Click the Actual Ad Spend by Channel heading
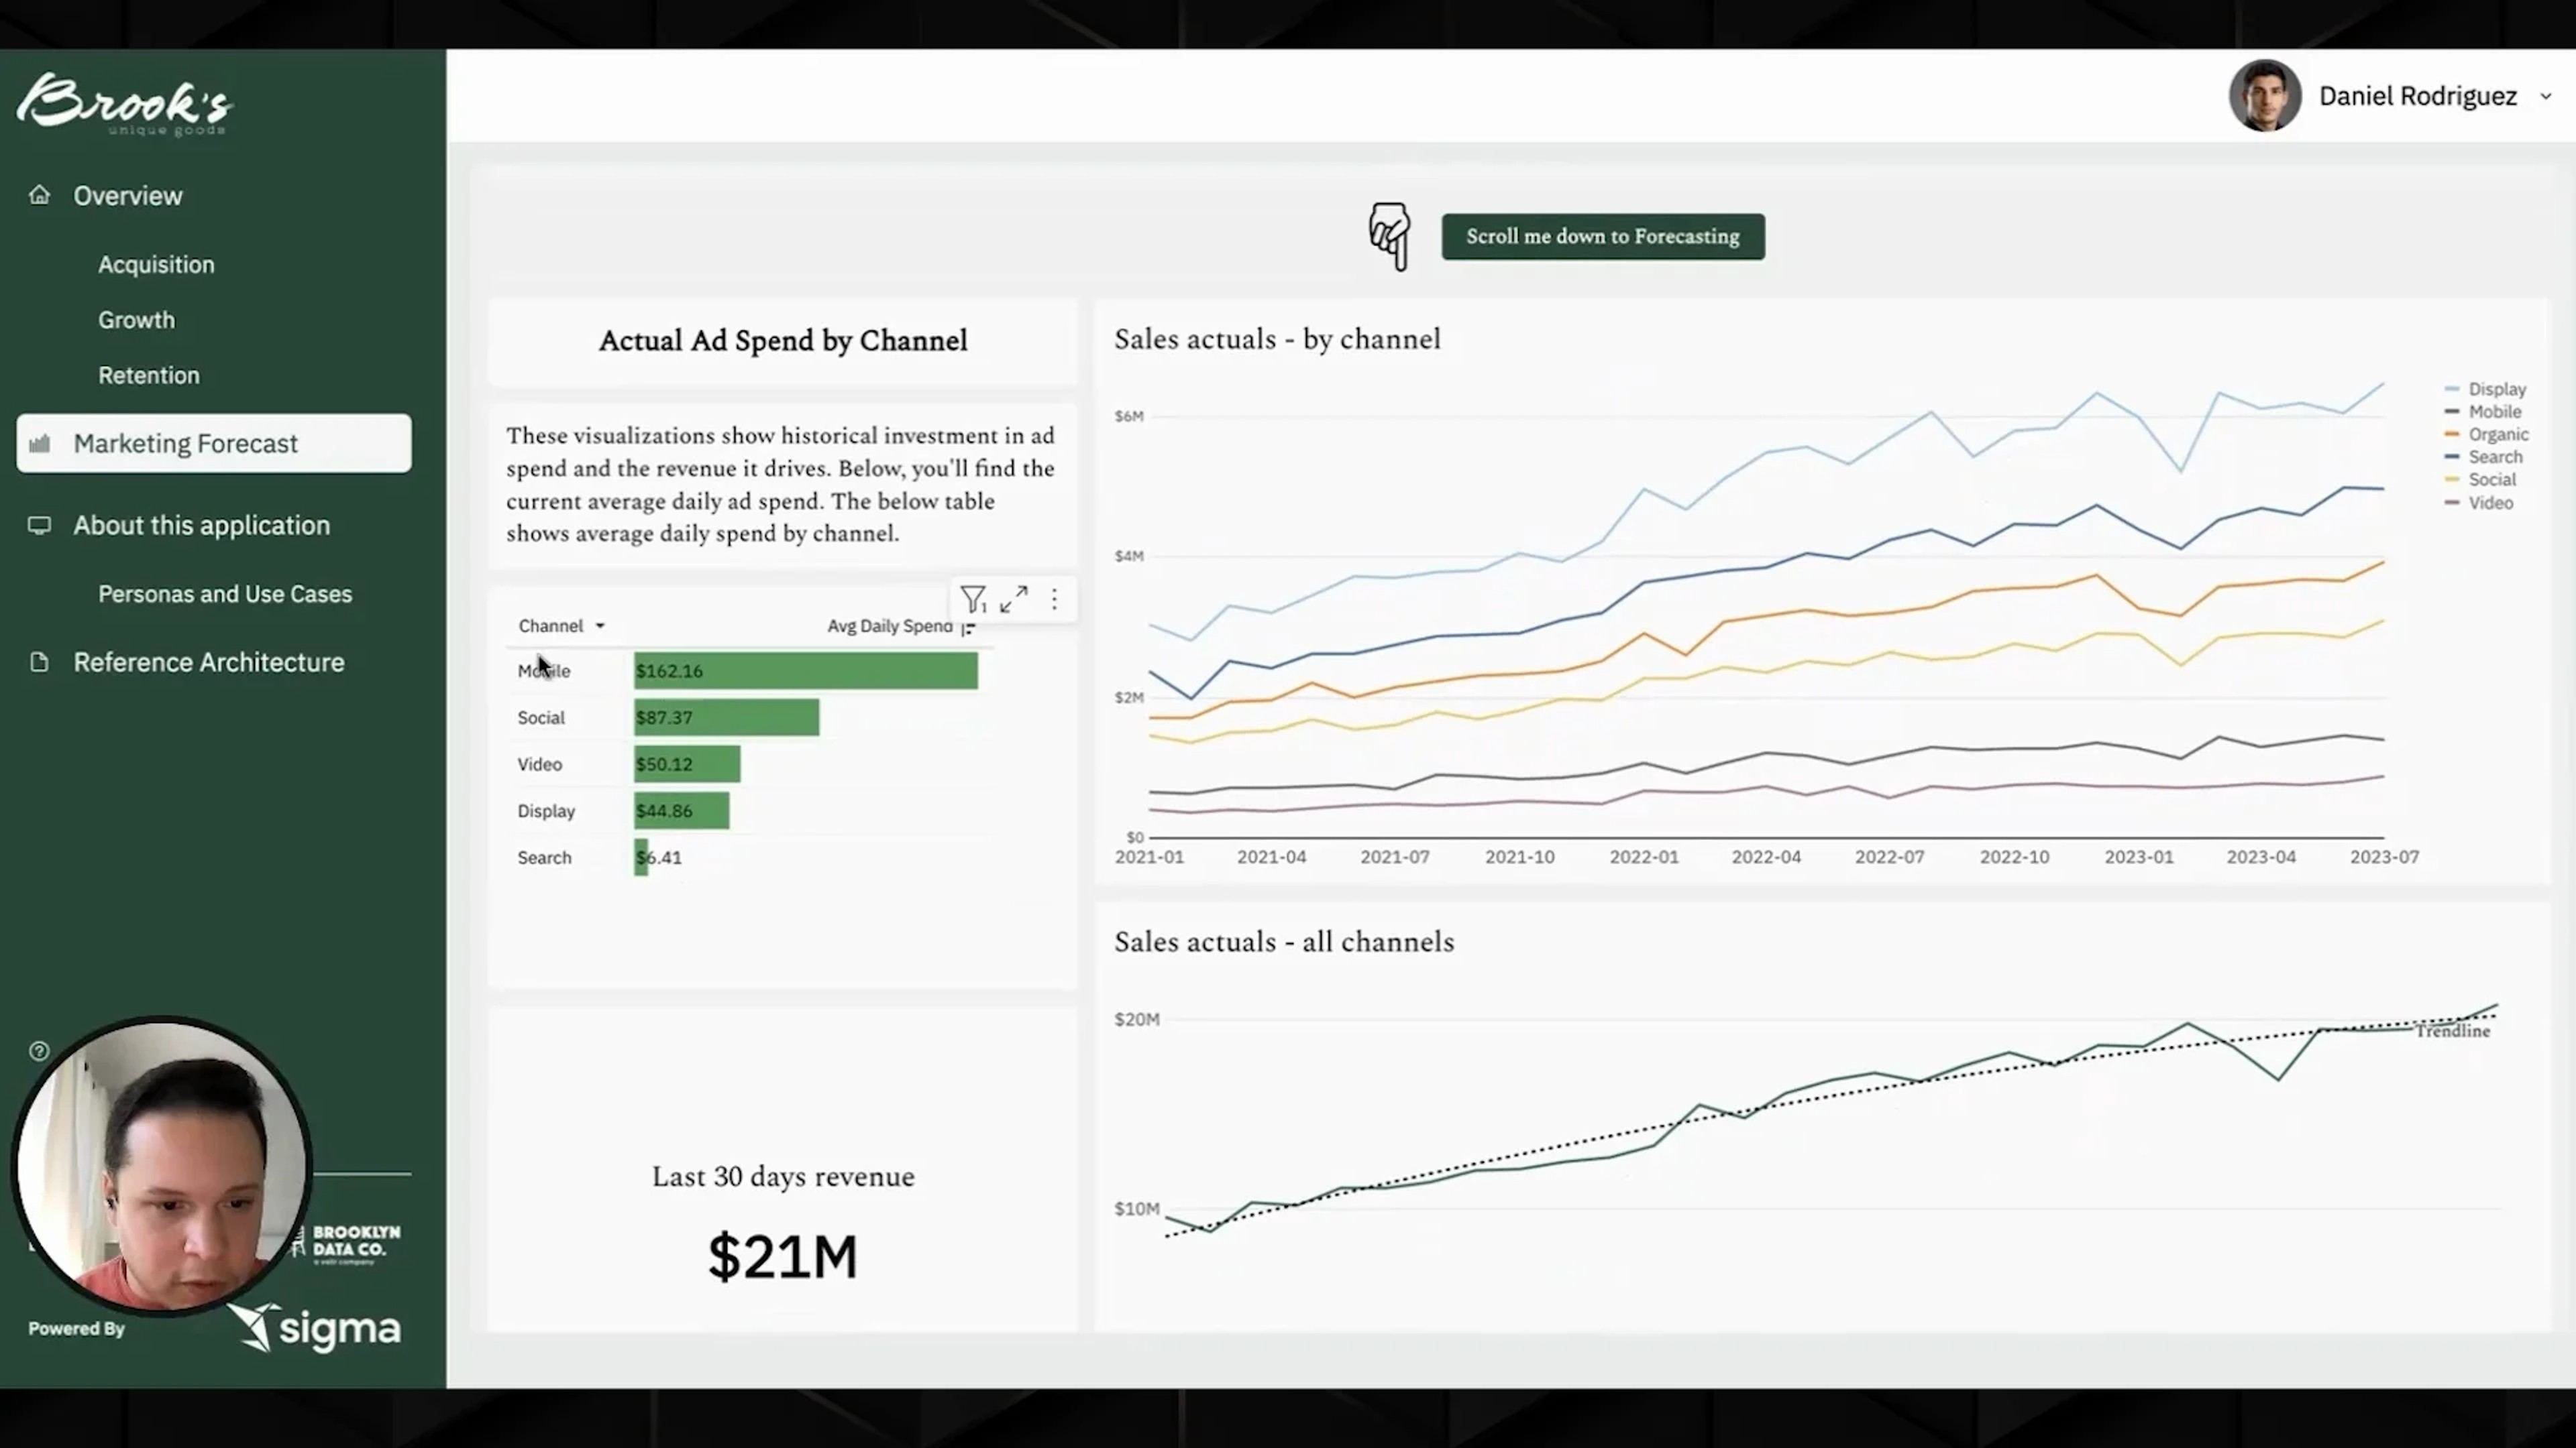Viewport: 2576px width, 1448px height. (783, 341)
